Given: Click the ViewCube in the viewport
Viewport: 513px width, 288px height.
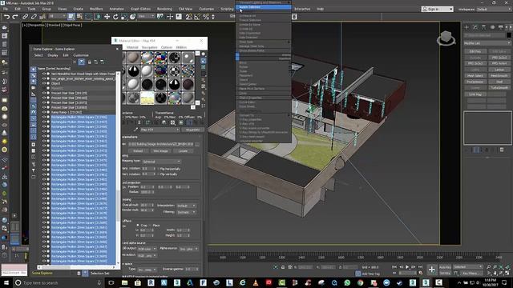Looking at the screenshot, I should point(446,38).
